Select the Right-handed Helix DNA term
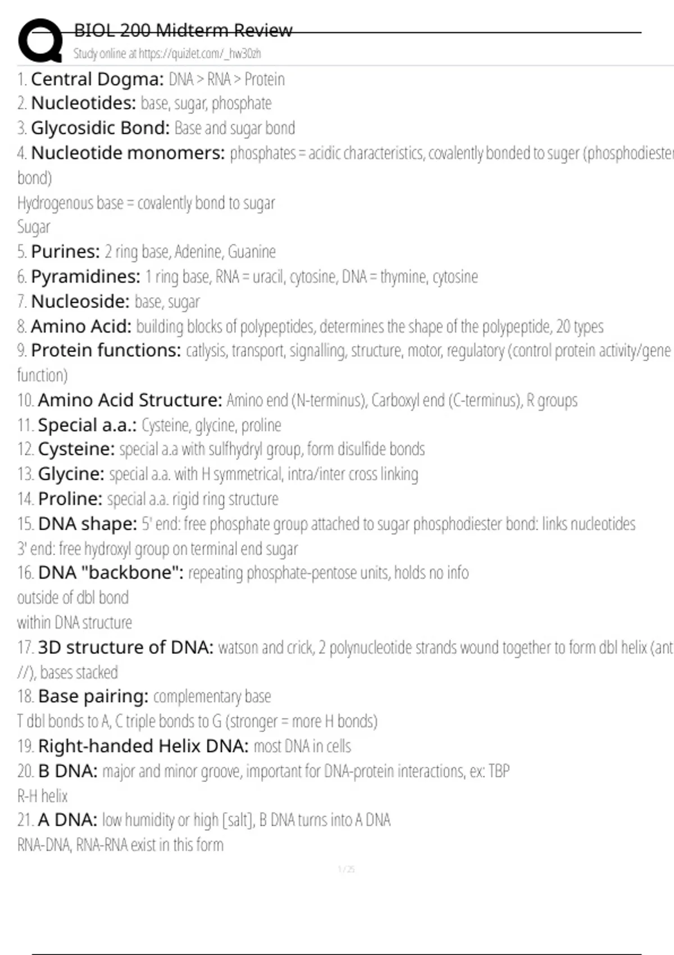Viewport: 674px width, 955px height. pyautogui.click(x=143, y=746)
